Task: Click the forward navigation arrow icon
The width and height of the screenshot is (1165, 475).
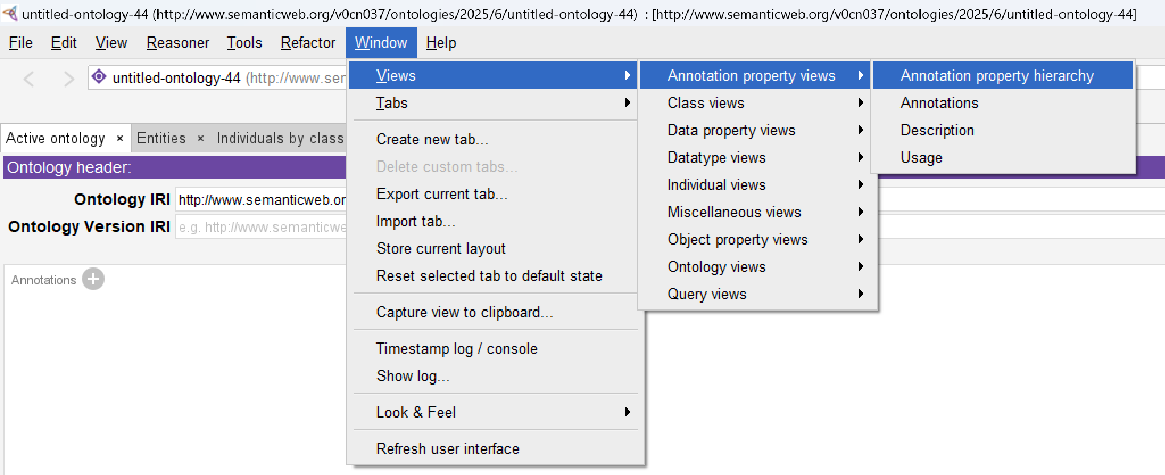Action: tap(68, 79)
